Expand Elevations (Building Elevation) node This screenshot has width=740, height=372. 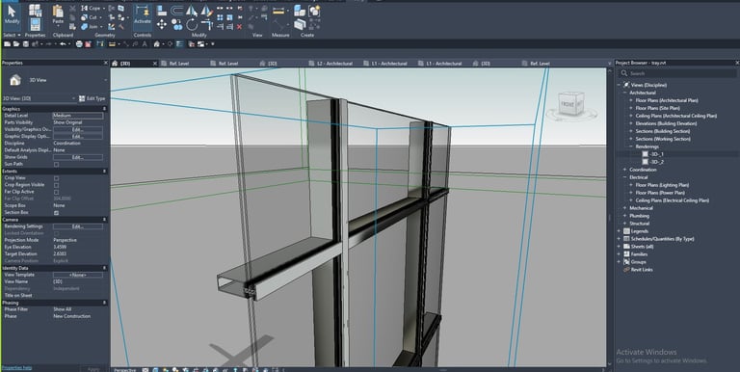631,123
